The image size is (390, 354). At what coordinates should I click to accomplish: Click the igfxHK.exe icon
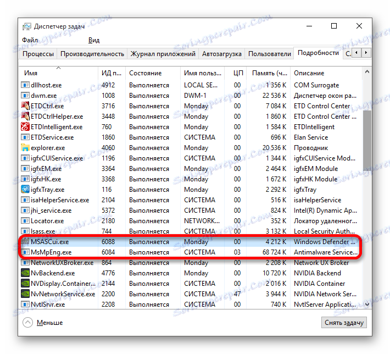[x=25, y=179]
